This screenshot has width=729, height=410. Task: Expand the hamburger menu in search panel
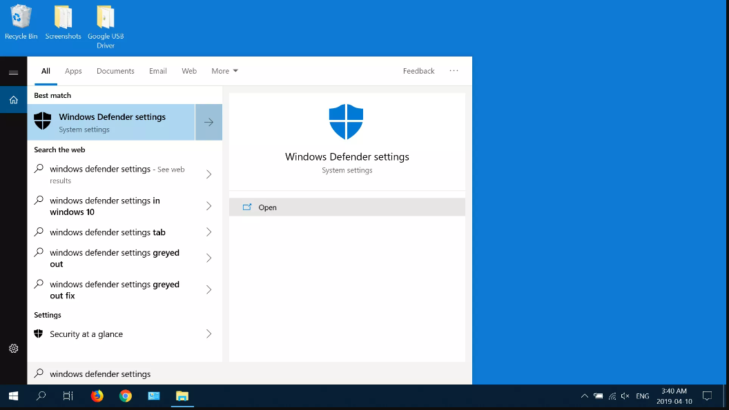point(14,72)
